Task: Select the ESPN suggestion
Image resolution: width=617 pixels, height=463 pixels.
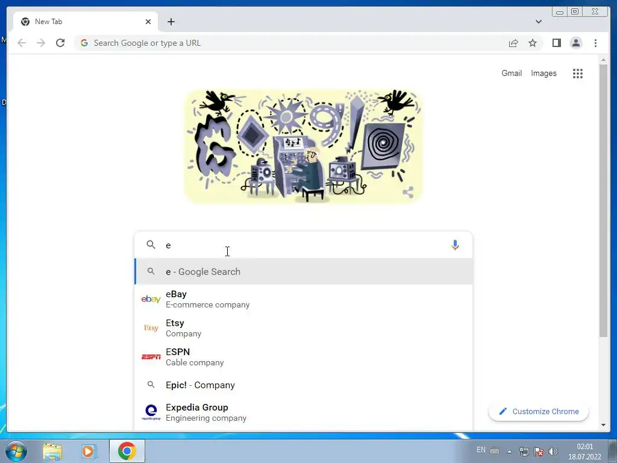Action: 304,357
